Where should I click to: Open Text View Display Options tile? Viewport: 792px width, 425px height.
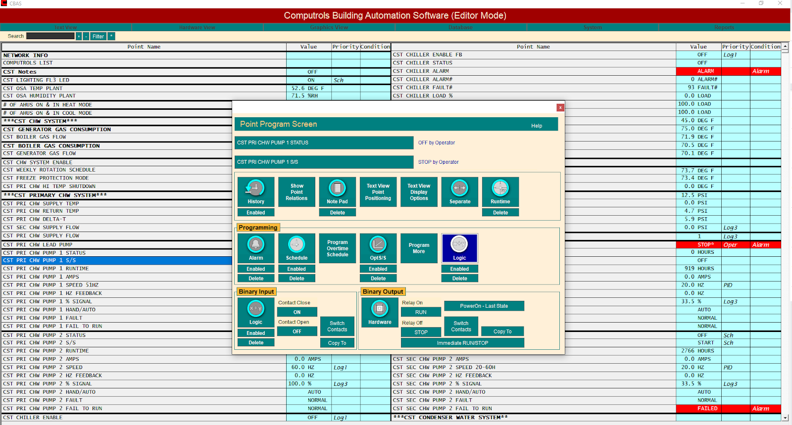419,191
